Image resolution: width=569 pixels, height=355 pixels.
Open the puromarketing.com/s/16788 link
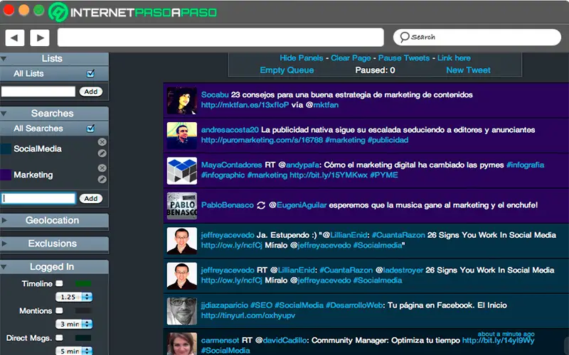(262, 140)
